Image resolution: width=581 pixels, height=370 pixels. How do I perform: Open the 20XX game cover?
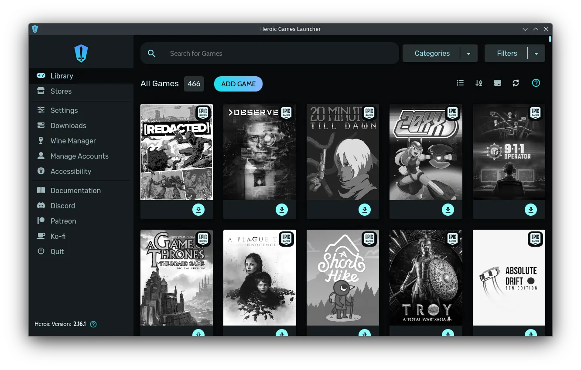point(426,152)
